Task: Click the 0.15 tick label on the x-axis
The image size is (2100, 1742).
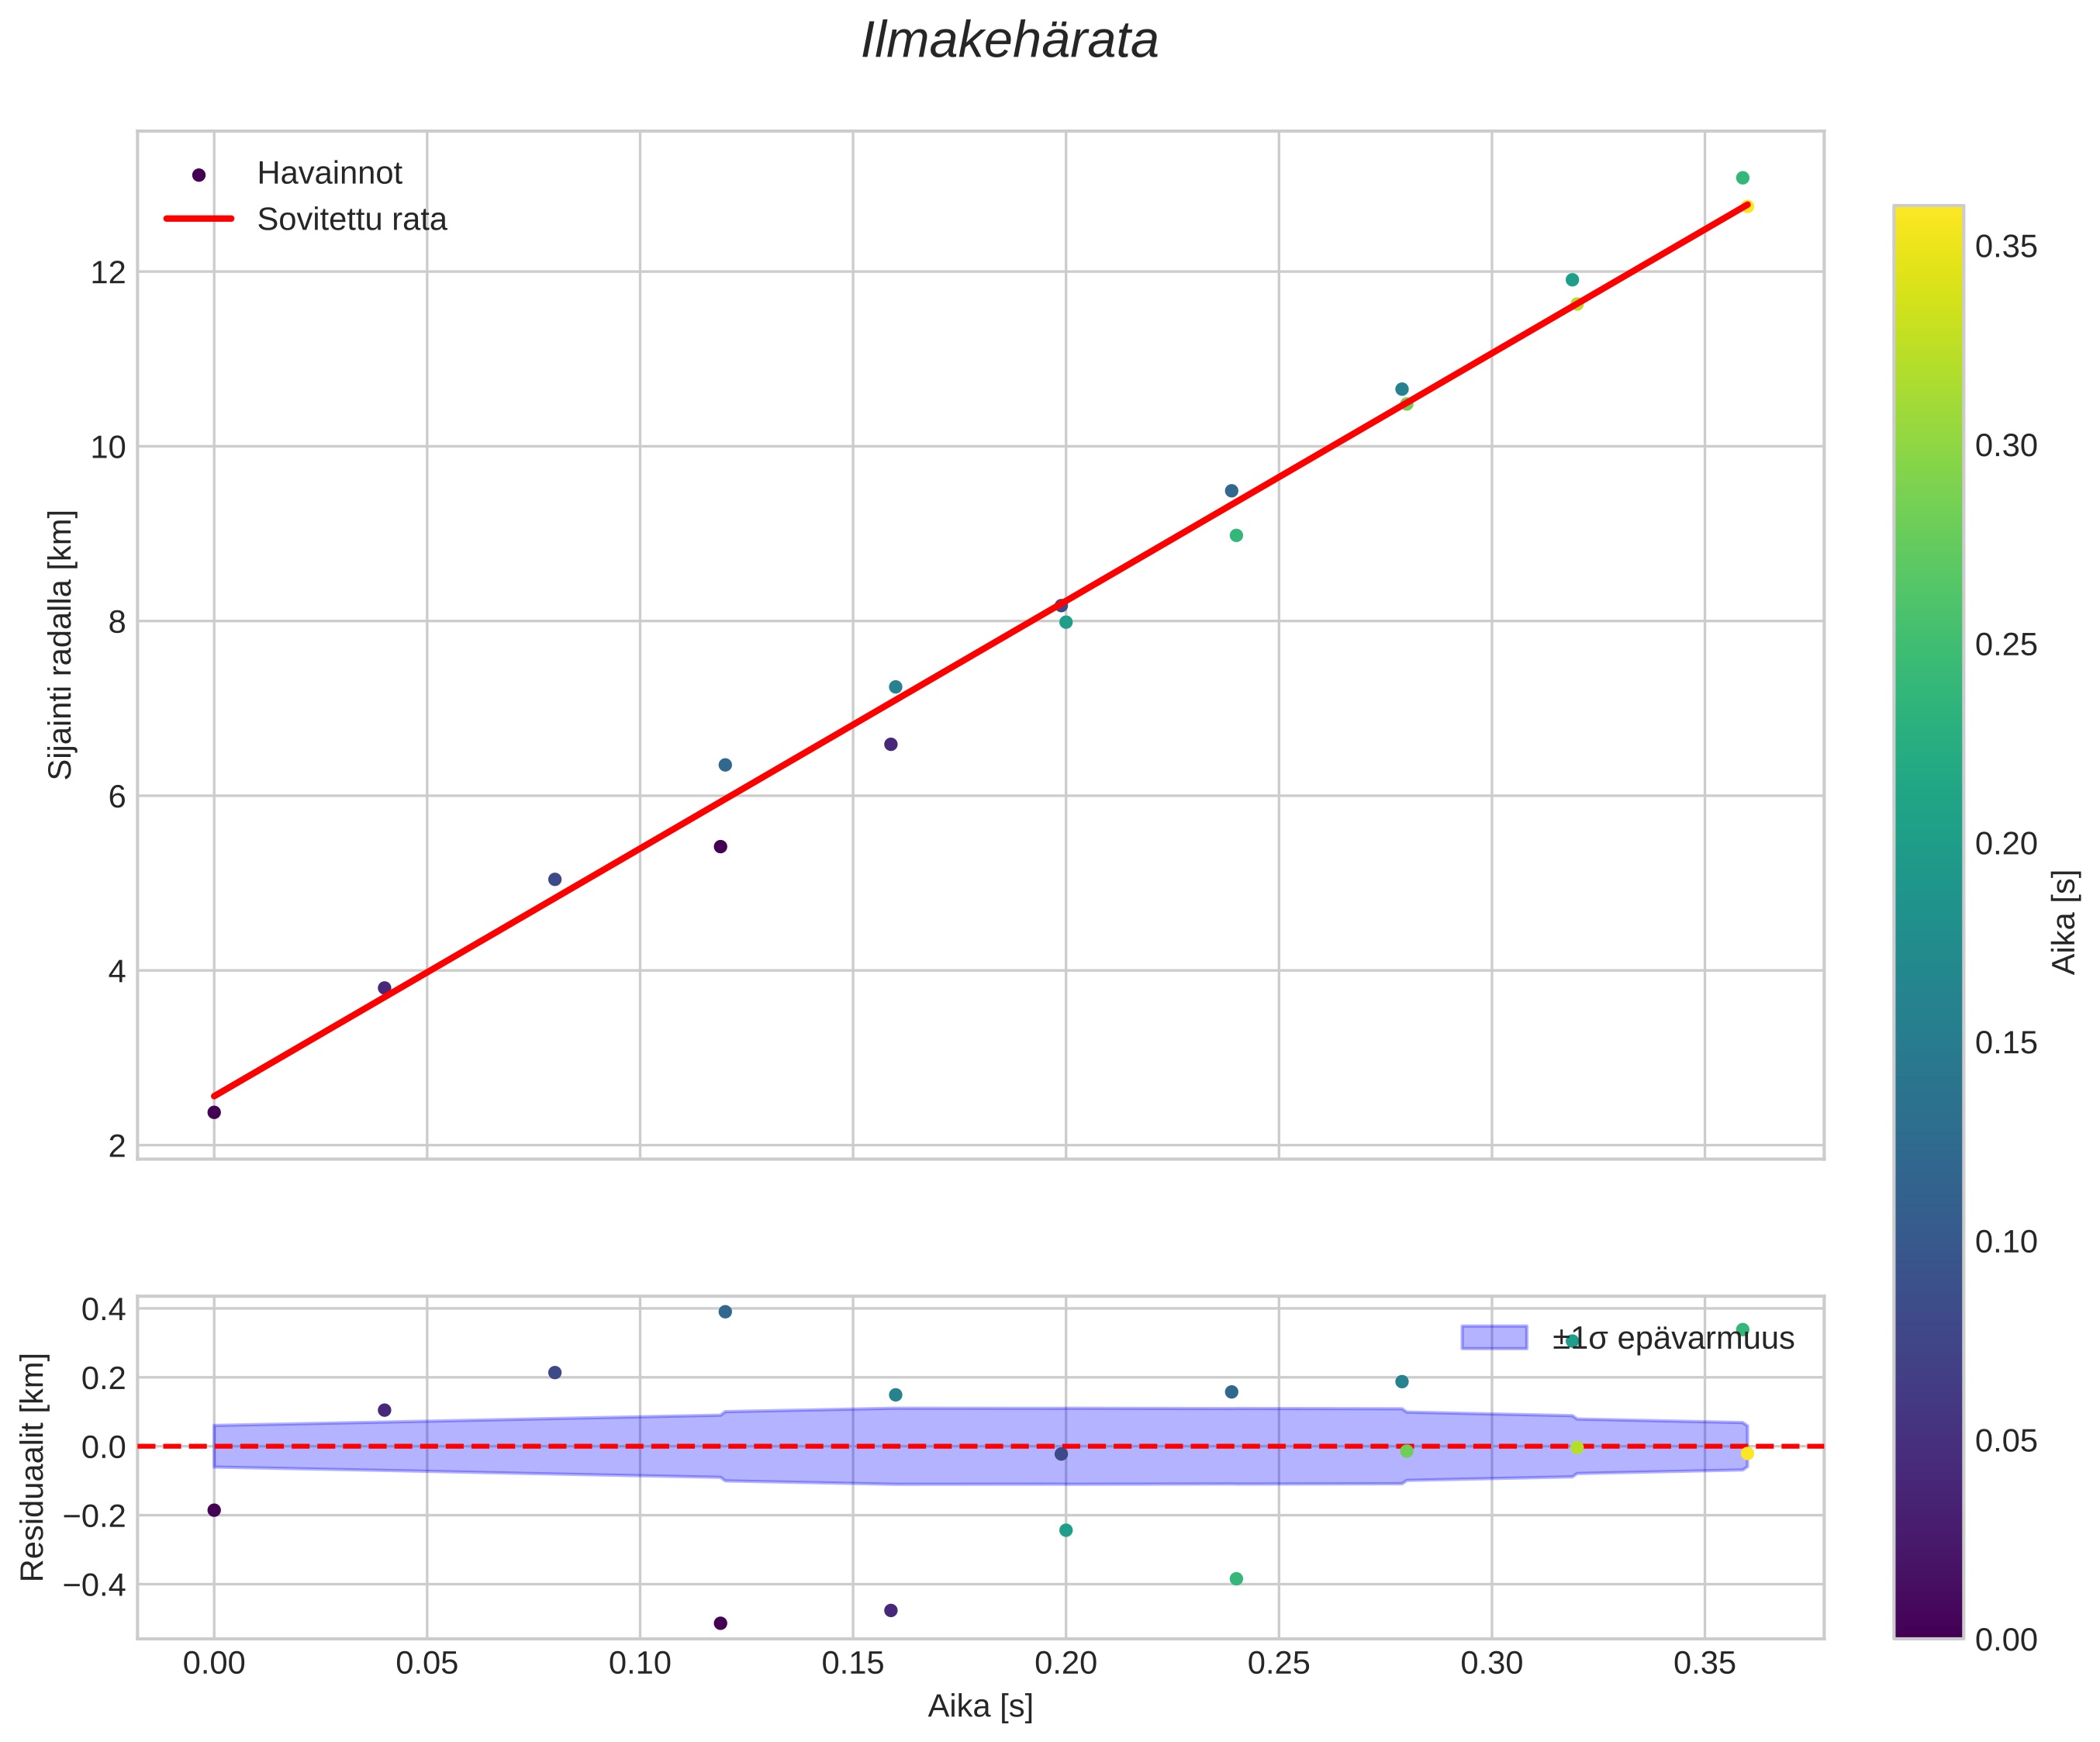Action: (852, 1664)
